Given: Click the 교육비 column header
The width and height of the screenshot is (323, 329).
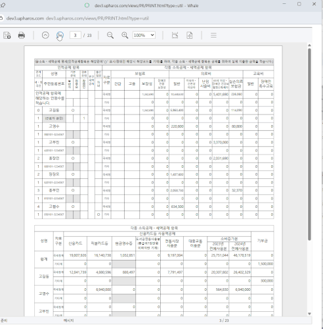Looking at the screenshot, I should coord(258,74).
